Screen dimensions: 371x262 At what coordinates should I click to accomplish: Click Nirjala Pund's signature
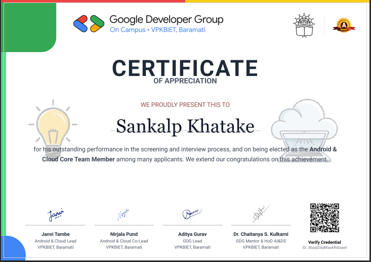(x=123, y=215)
